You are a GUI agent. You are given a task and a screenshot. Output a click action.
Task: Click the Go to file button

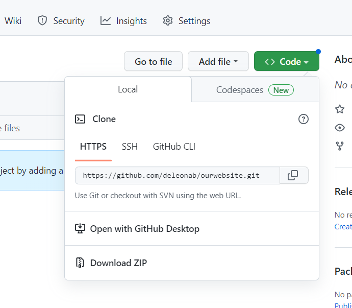coord(154,61)
